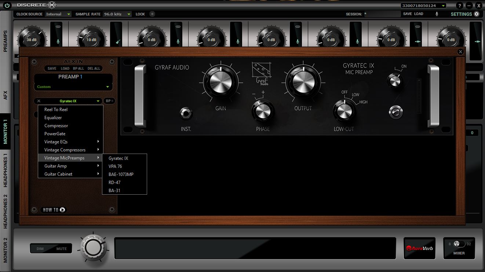Screen dimensions: 485x272
Task: Expand the Guitar Cabinet submenu
Action: pyautogui.click(x=71, y=174)
